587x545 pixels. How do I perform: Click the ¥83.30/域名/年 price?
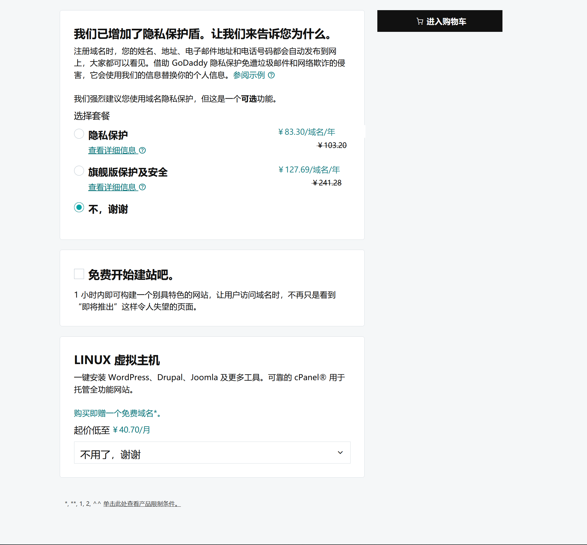click(307, 132)
